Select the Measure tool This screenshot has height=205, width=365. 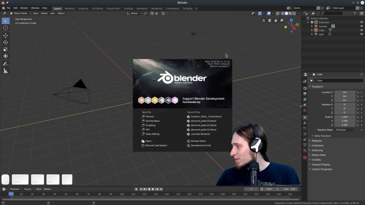[x=5, y=71]
